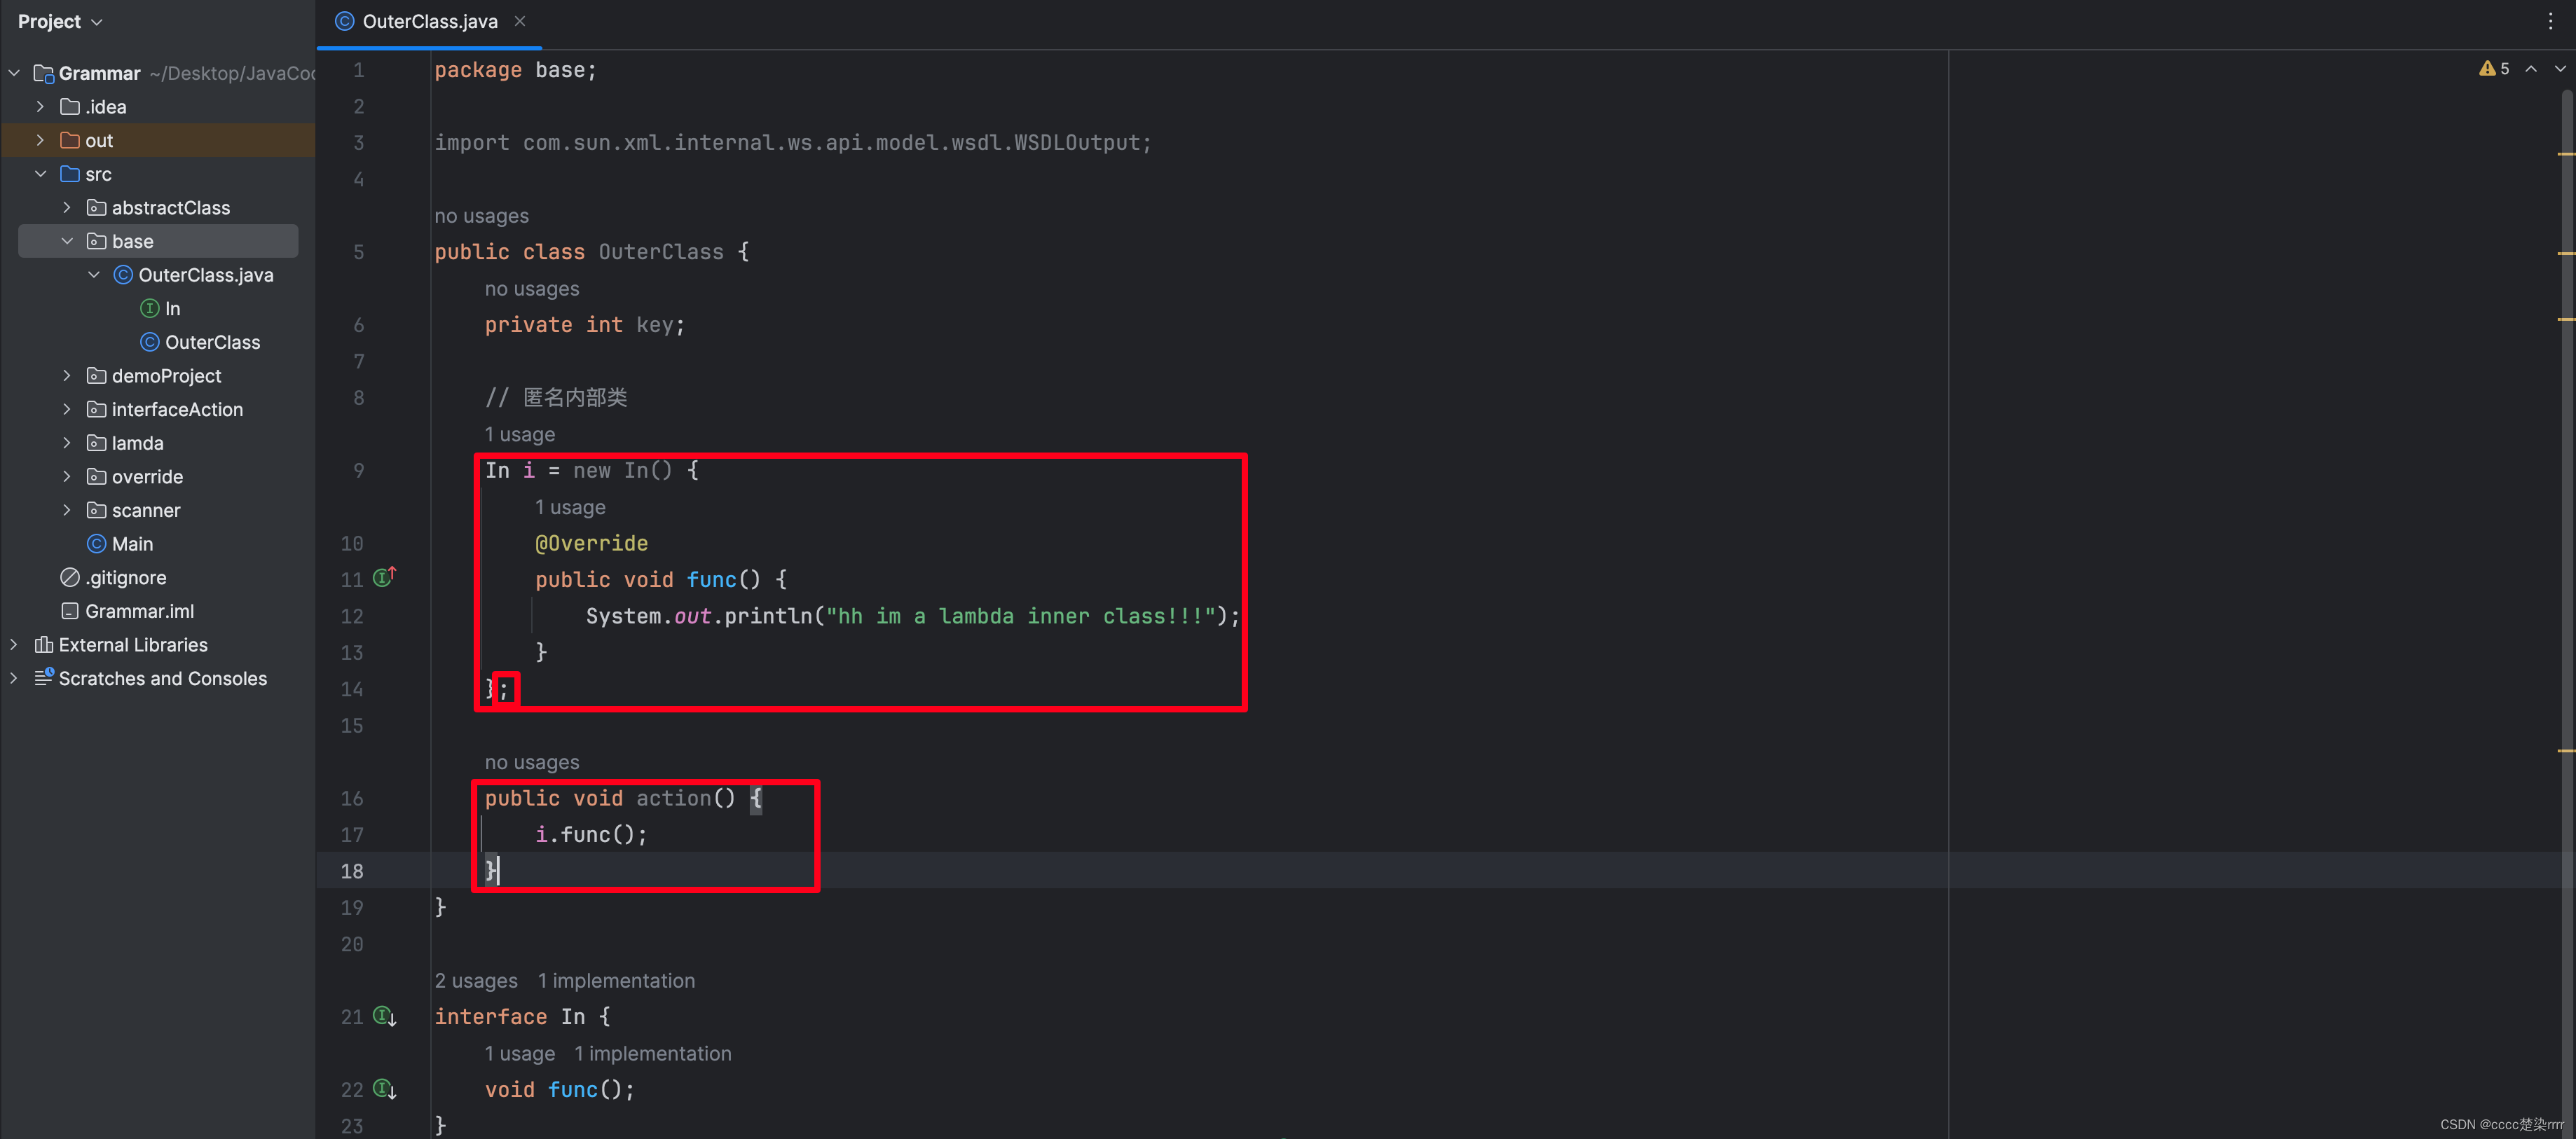The image size is (2576, 1139).
Task: Click the WSDLOutput import statement
Action: [x=793, y=143]
